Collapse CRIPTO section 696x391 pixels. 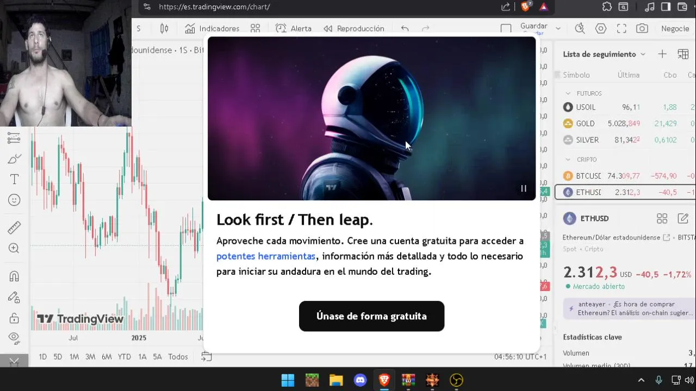tap(568, 160)
